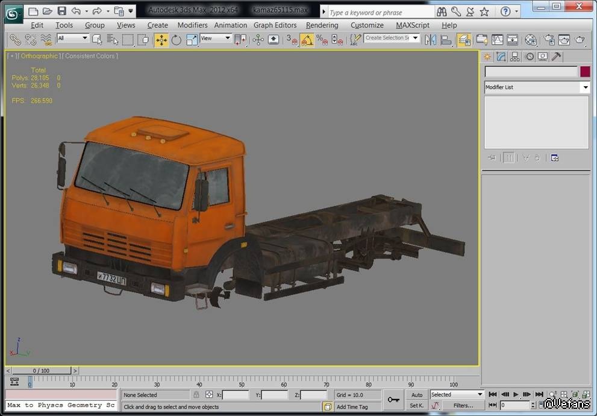This screenshot has width=597, height=416.
Task: Toggle the Angle Snap button
Action: coord(307,40)
